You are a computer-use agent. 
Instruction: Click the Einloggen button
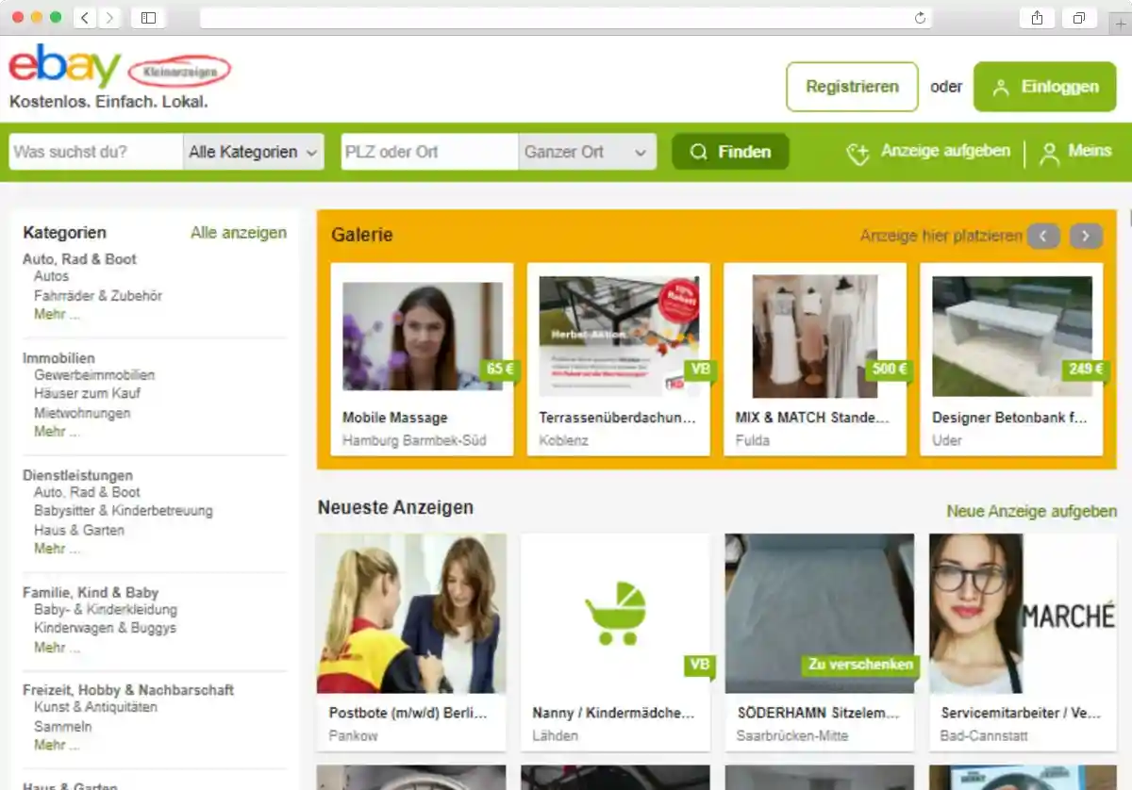pos(1044,87)
